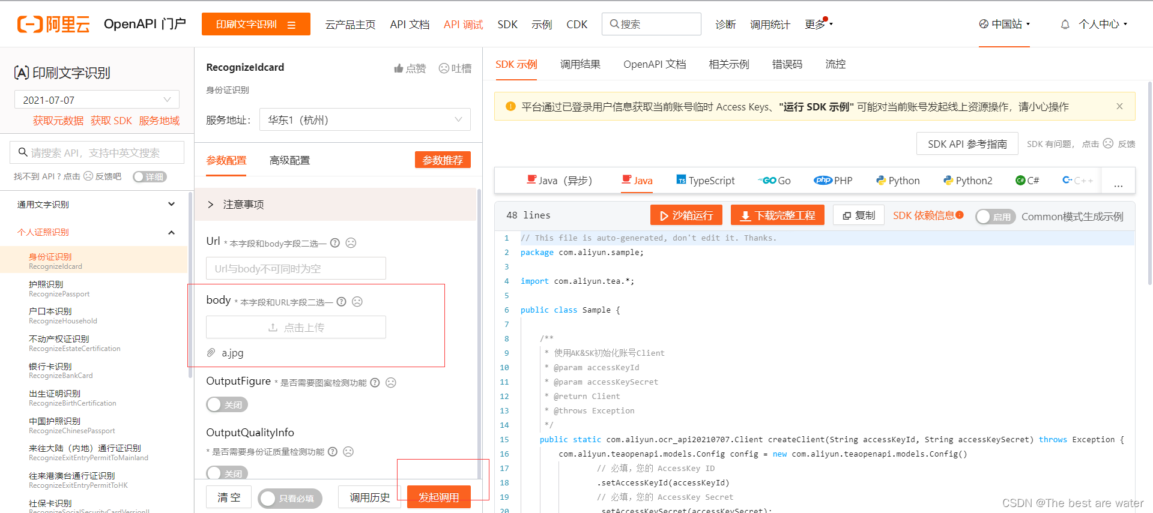Screen dimensions: 1153x513
Task: Click the API search field magnifier in sidebar
Action: [23, 152]
